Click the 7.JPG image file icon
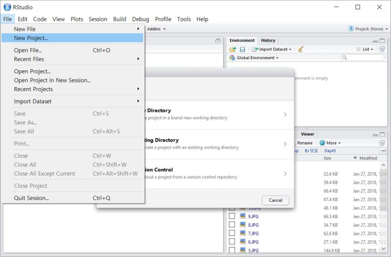Image resolution: width=391 pixels, height=257 pixels. coord(242,233)
